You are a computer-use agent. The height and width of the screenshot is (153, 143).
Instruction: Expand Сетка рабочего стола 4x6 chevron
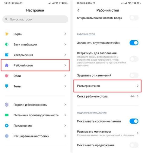(x=138, y=96)
